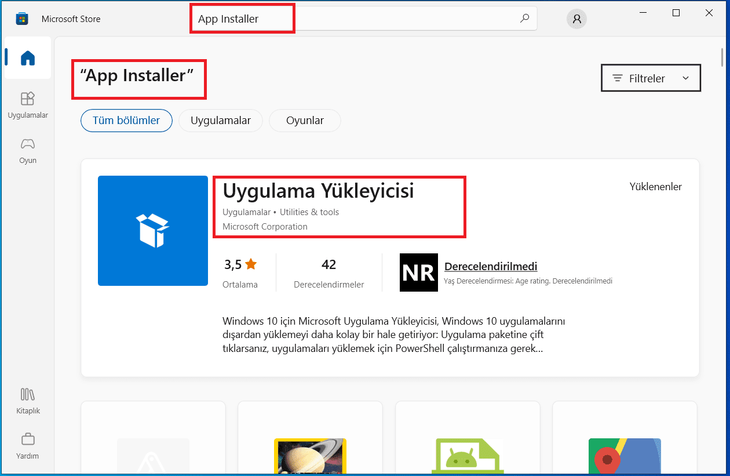The width and height of the screenshot is (730, 476).
Task: Click the Derecelendirilmedi link
Action: (x=491, y=267)
